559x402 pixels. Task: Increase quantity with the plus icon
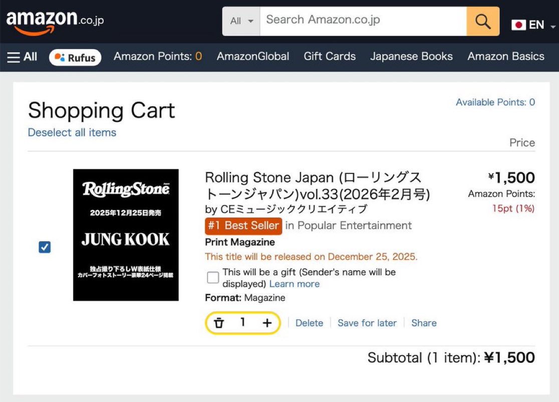click(267, 323)
